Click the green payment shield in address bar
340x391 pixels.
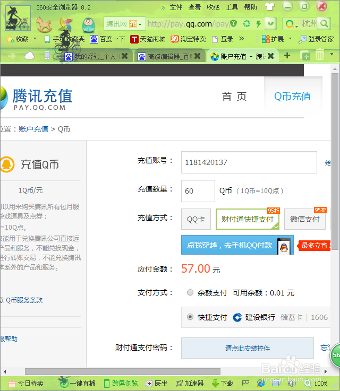click(233, 23)
